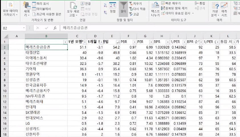Open 최근에 사용한 원본
The height and width of the screenshot is (137, 240).
tap(47, 14)
